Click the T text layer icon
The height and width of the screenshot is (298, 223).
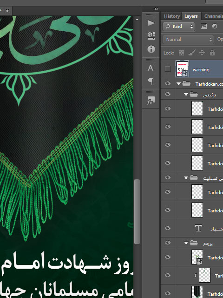198,228
